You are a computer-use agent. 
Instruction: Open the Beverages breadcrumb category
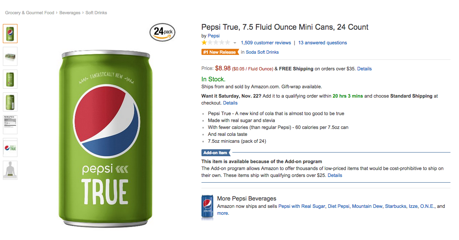point(70,13)
